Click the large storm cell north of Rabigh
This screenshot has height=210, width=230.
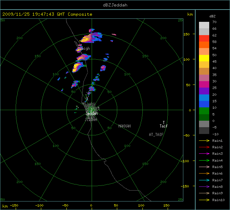click(91, 38)
